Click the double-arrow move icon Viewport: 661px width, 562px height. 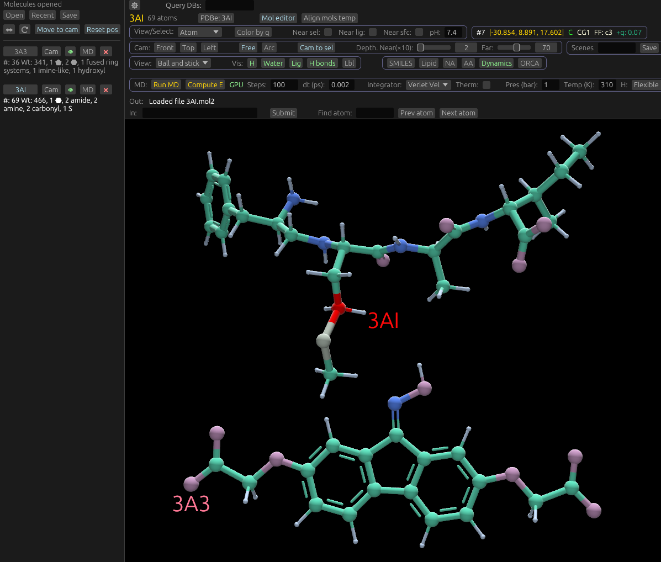tap(9, 30)
